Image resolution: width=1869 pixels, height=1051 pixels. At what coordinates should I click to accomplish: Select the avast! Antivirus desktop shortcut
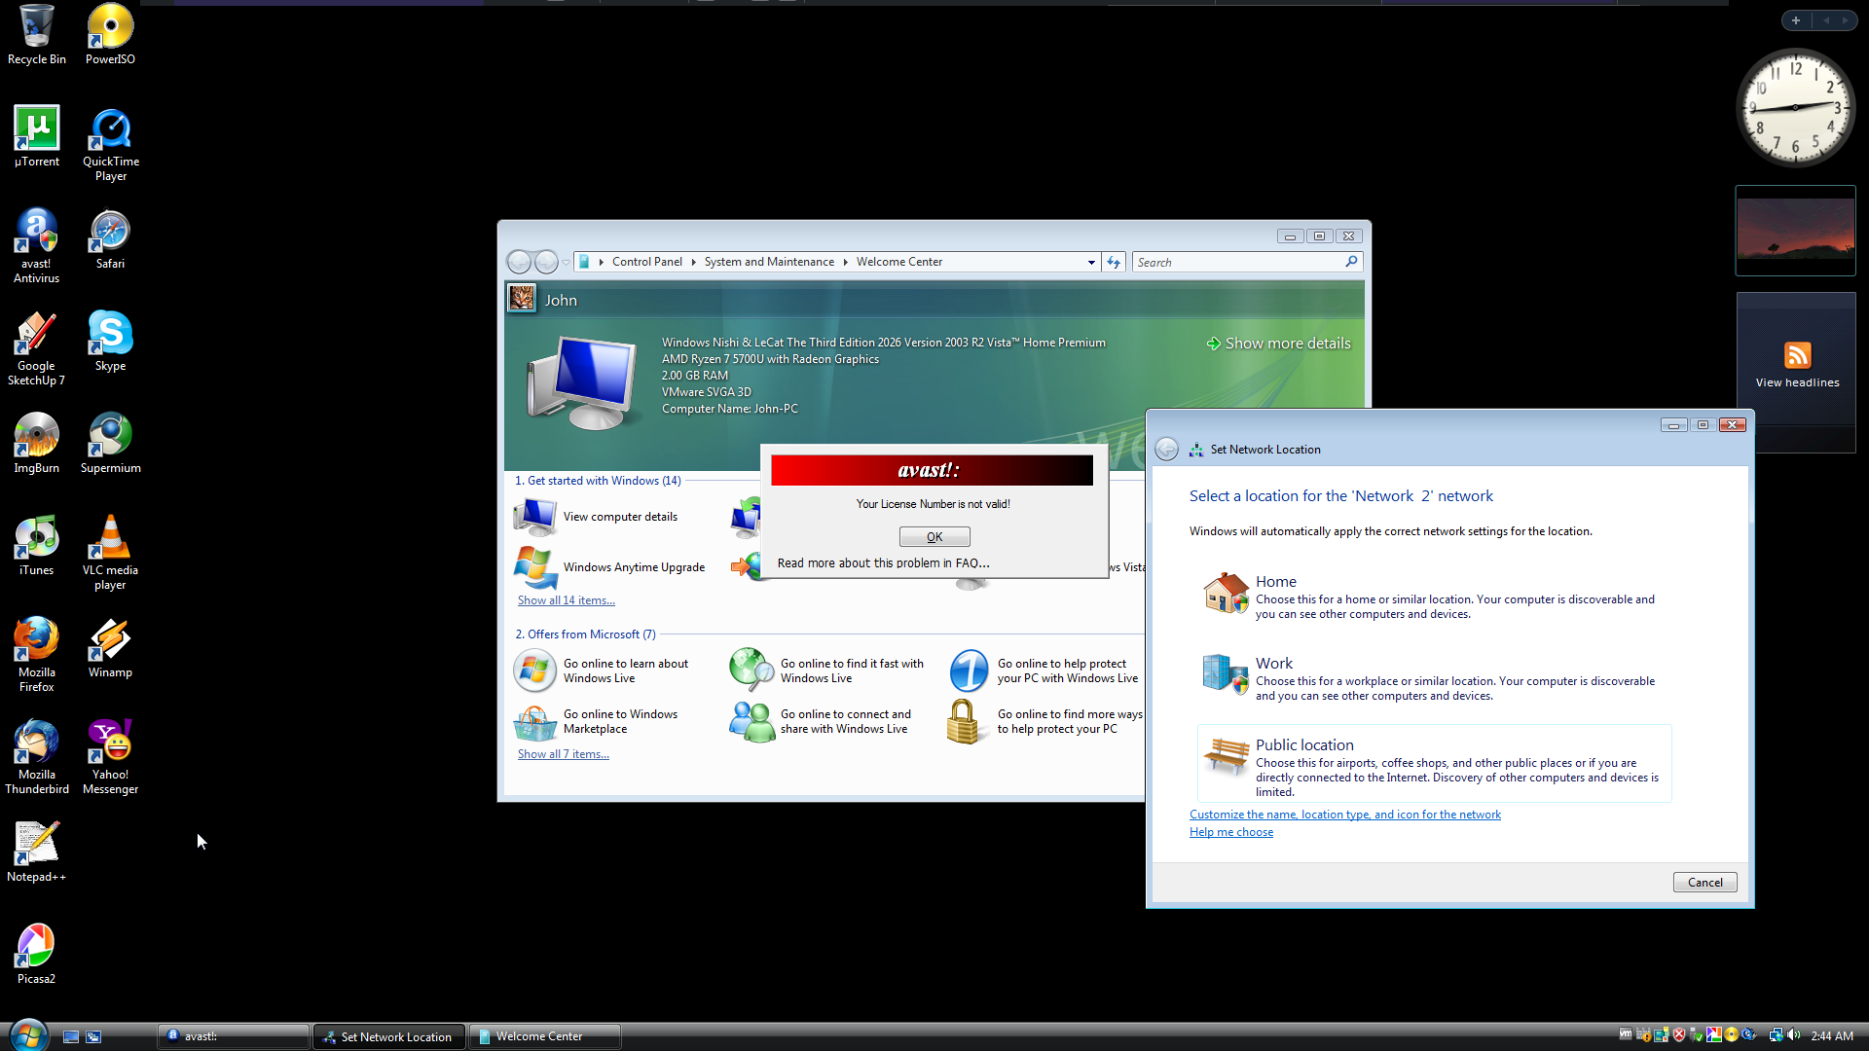[x=37, y=246]
